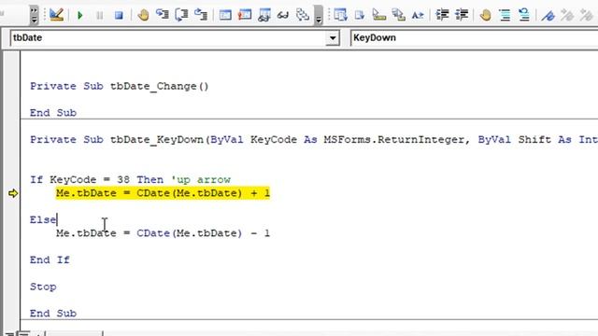This screenshot has width=598, height=336.
Task: Open the toolbar overflow chevron at left
Action: click(x=34, y=15)
